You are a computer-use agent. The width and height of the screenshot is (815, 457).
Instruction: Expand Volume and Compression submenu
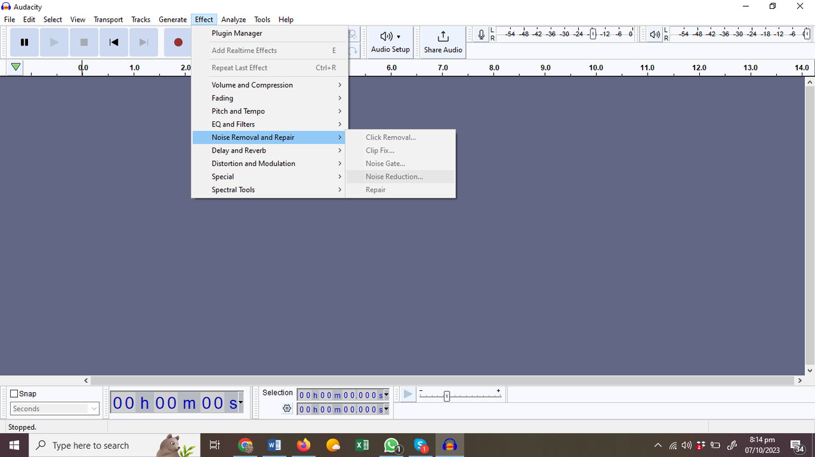tap(269, 85)
